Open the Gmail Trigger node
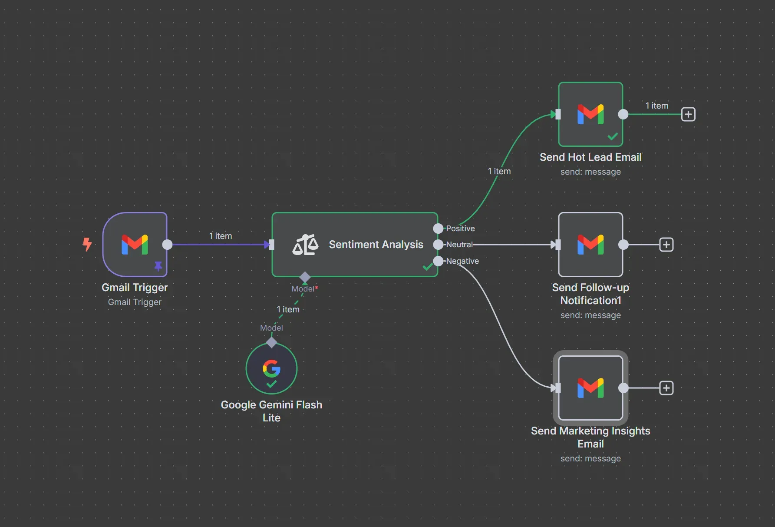Image resolution: width=775 pixels, height=527 pixels. [x=135, y=245]
